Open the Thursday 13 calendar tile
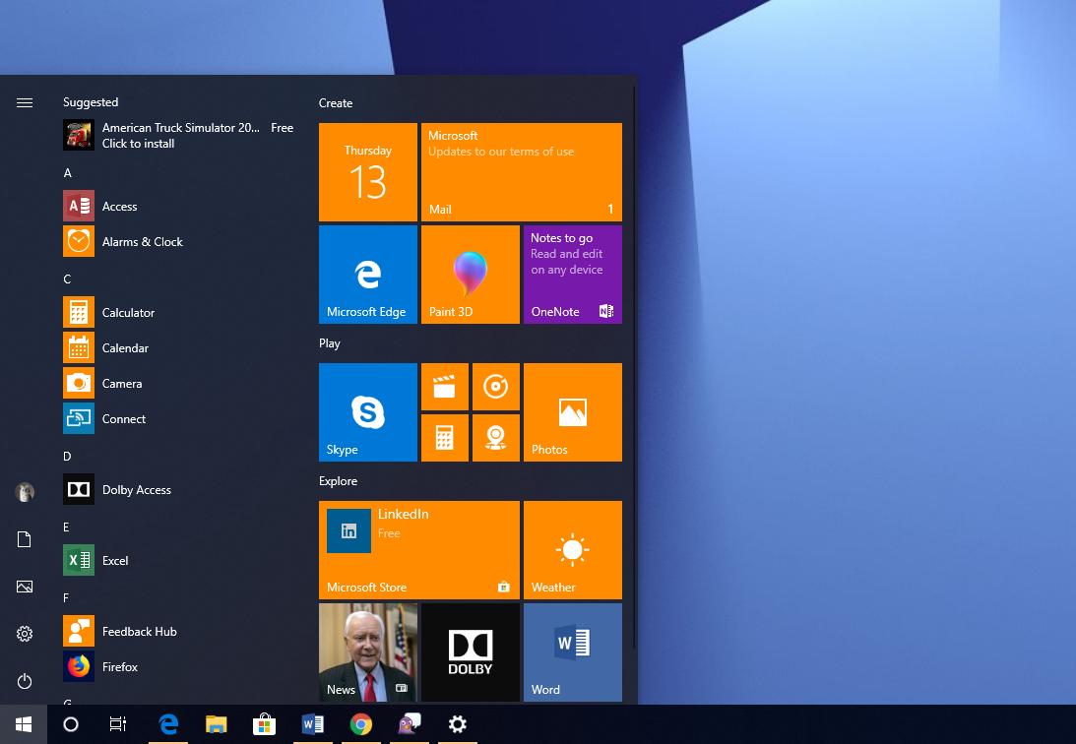Screen dimensions: 1076x744 coord(368,172)
